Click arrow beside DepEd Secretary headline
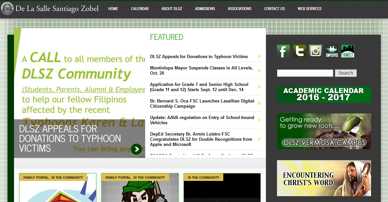388x202 pixels. (x=259, y=139)
